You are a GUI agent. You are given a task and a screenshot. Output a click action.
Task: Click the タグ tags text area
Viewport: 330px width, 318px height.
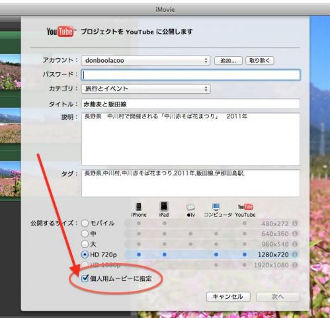coord(190,183)
